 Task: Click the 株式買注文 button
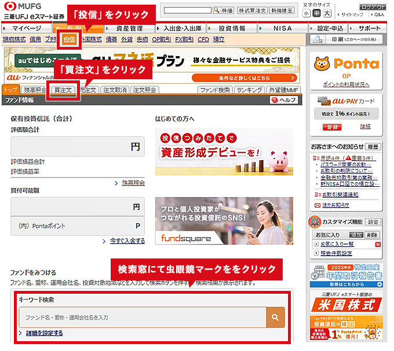252,10
